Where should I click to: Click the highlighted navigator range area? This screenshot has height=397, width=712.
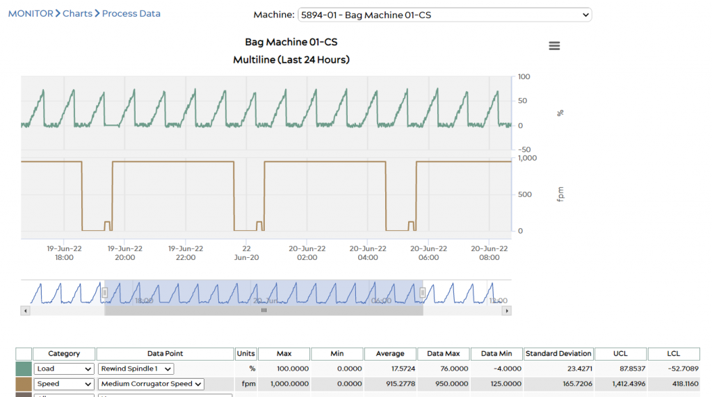(264, 293)
